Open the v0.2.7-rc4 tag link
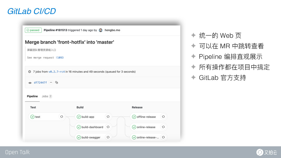The image size is (281, 158). coord(56,72)
